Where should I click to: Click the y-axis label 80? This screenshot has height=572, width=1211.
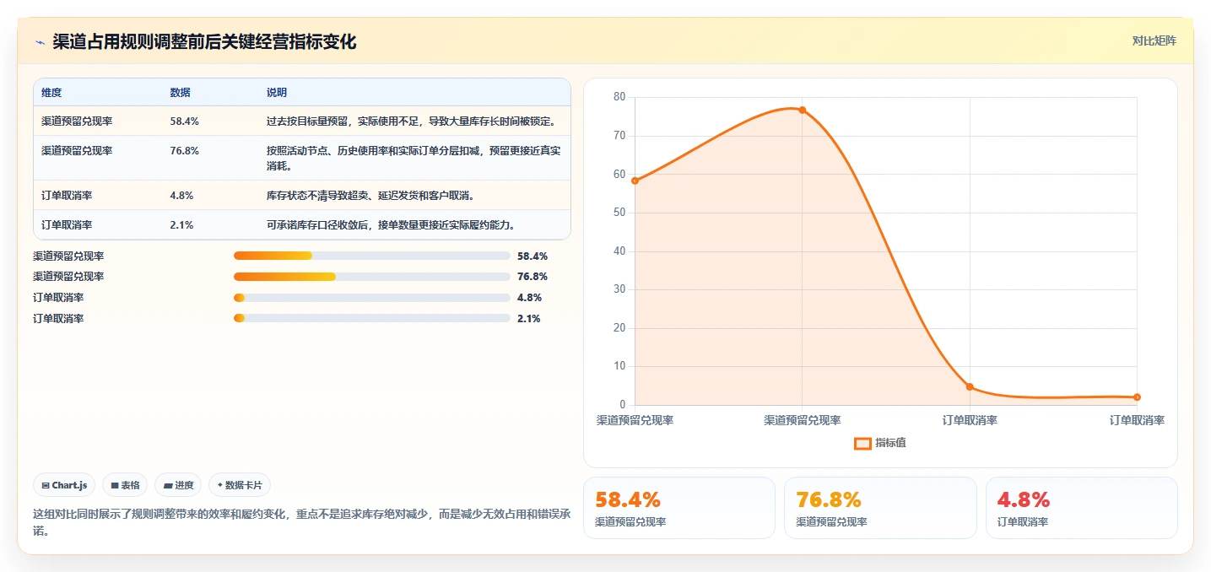[619, 97]
